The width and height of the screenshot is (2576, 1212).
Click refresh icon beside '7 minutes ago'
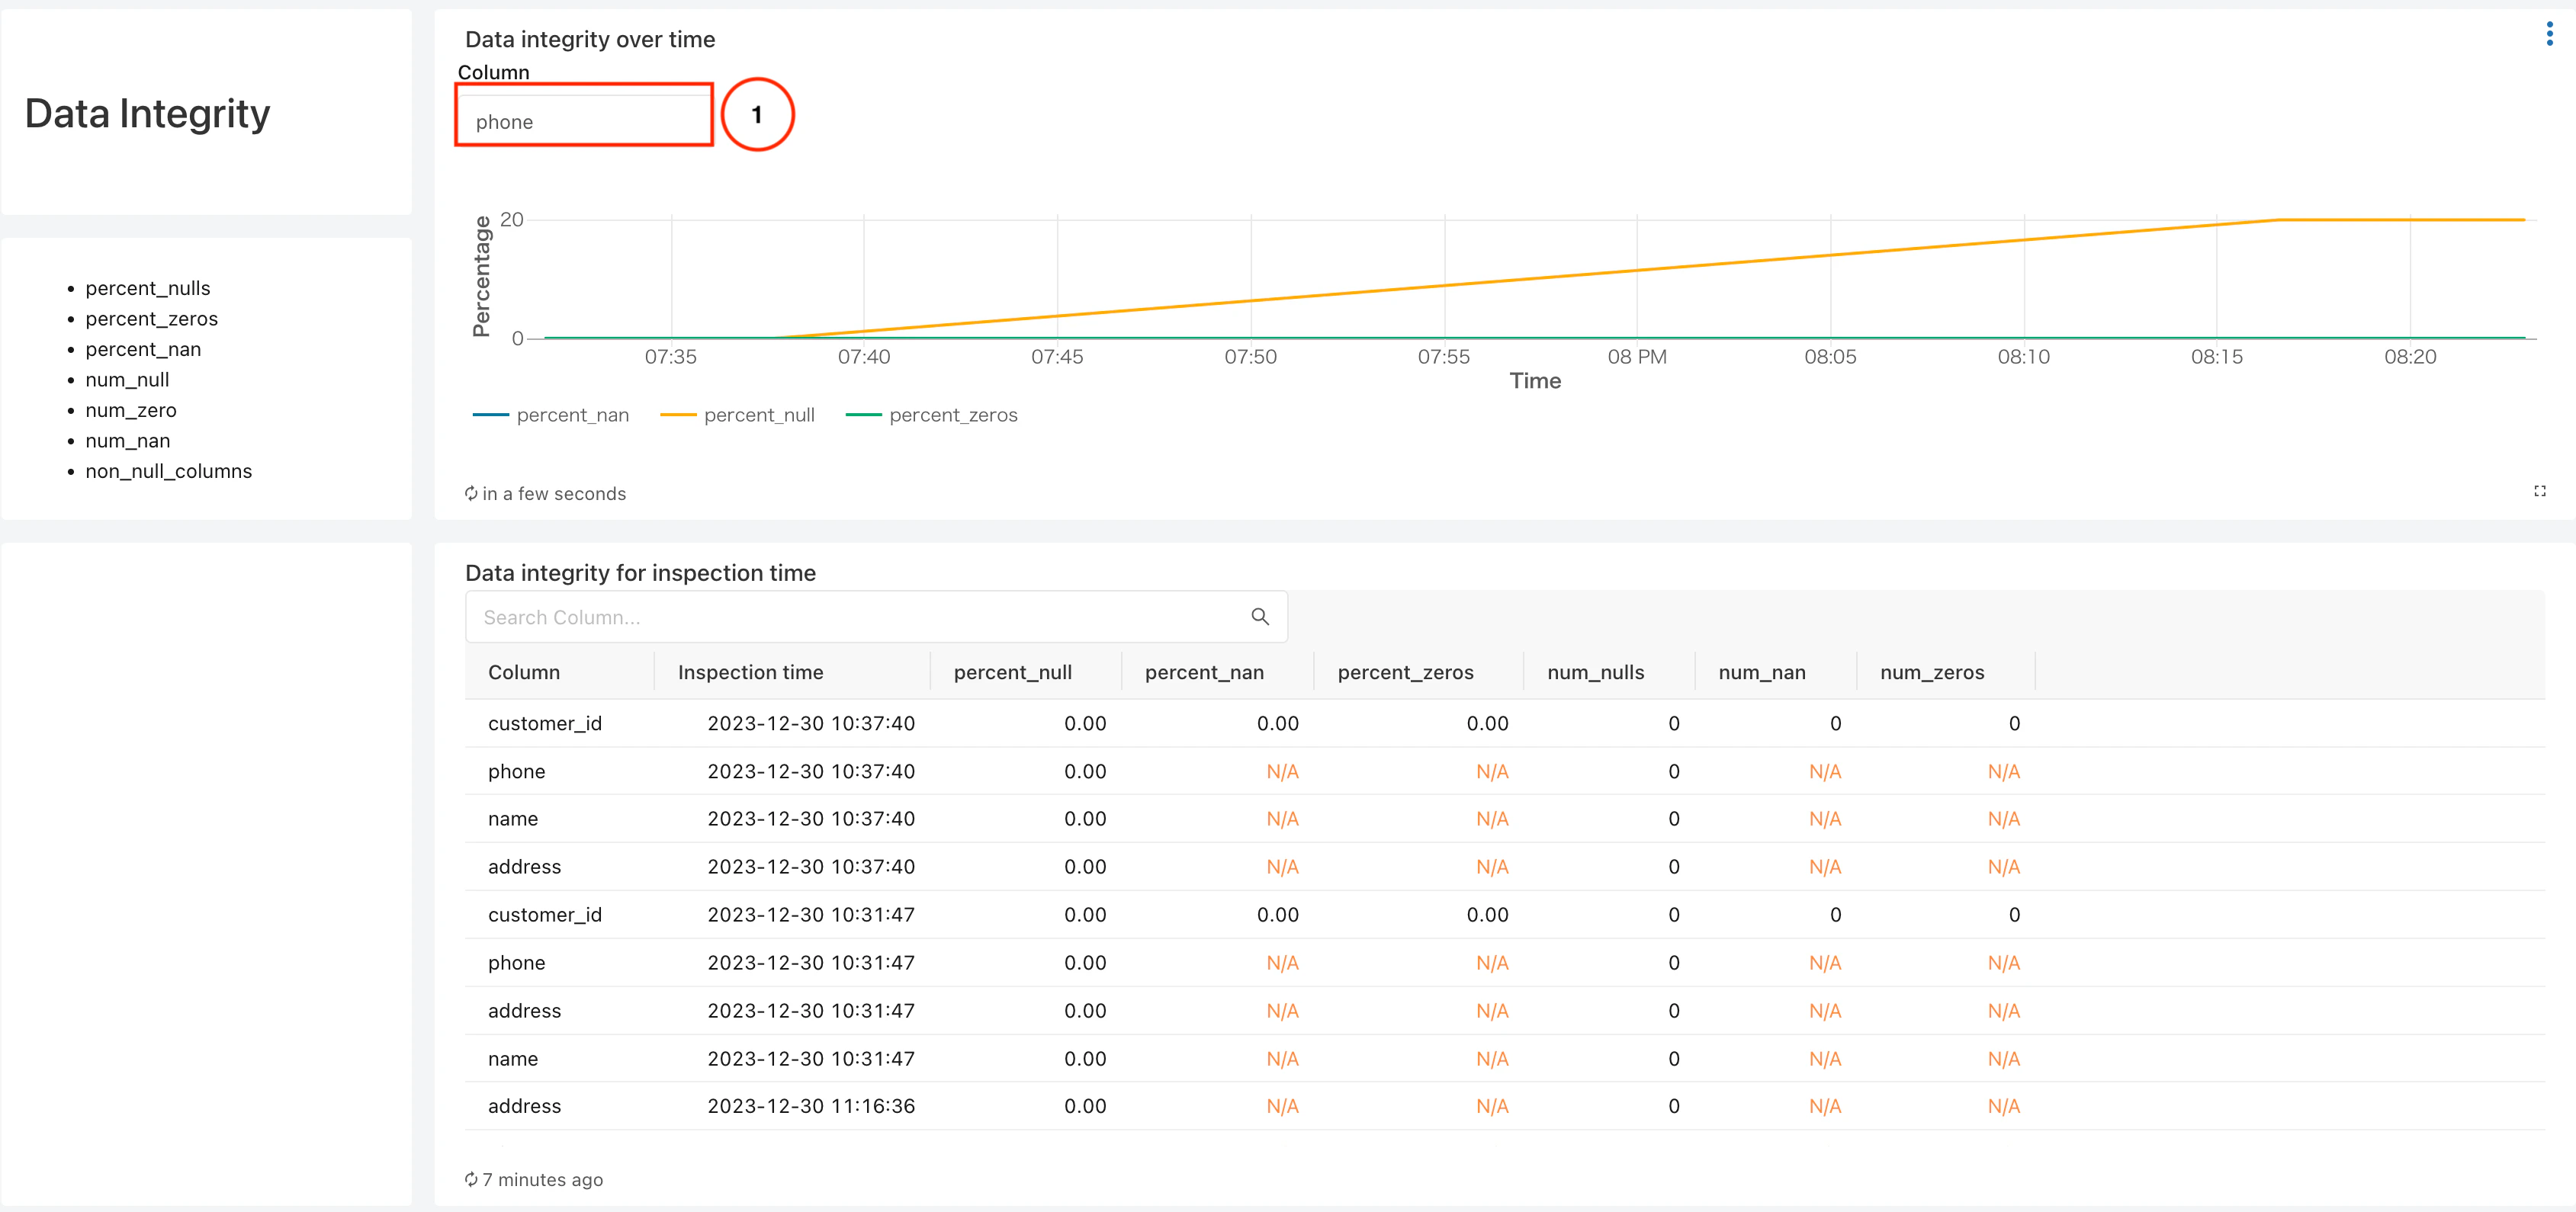click(471, 1179)
